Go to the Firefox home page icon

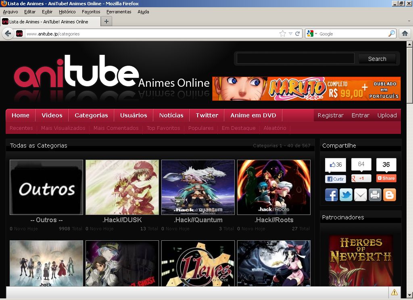pyautogui.click(x=405, y=33)
